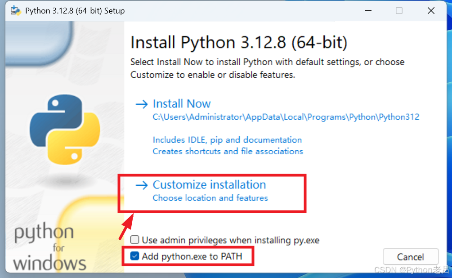The width and height of the screenshot is (452, 278).
Task: Click 'Install Python 3.12.8 (64-bit)' heading
Action: 239,43
